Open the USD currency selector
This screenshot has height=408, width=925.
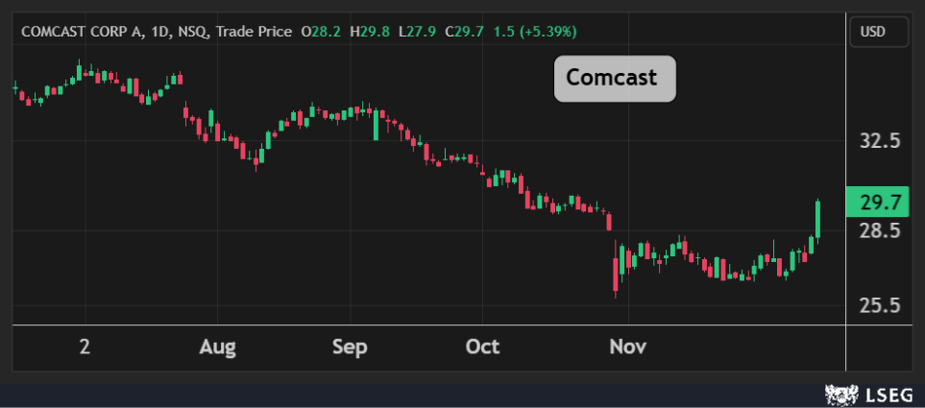(x=879, y=32)
